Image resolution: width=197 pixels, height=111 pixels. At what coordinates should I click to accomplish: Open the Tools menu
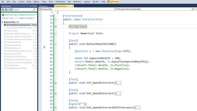[x=51, y=2]
